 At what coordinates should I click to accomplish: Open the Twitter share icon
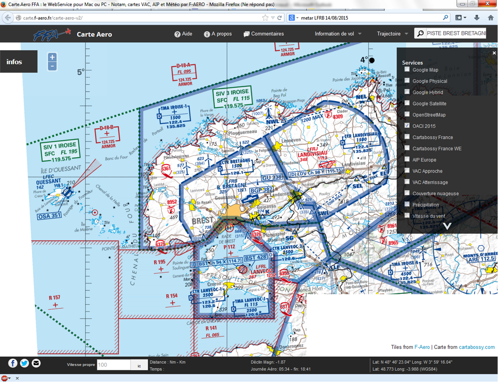click(x=25, y=363)
